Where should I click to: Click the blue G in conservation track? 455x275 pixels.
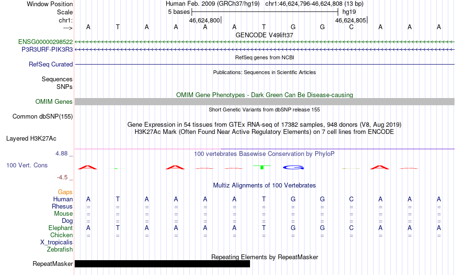click(294, 167)
